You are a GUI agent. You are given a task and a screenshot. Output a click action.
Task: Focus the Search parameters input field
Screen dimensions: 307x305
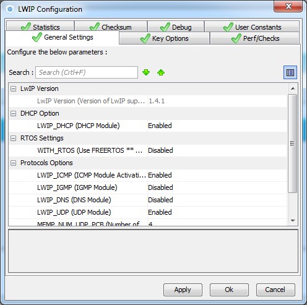point(87,72)
